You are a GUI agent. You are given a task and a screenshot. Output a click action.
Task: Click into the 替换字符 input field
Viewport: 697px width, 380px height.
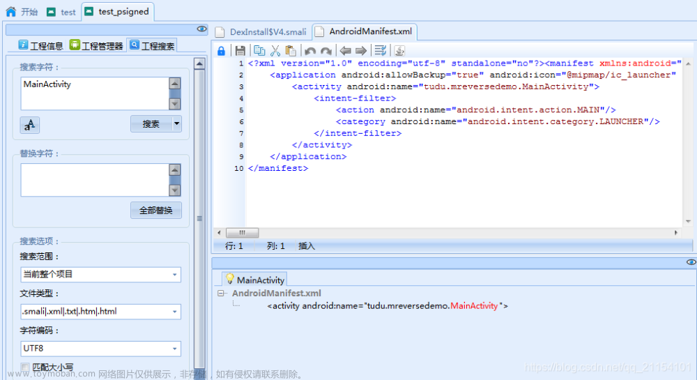pos(95,180)
